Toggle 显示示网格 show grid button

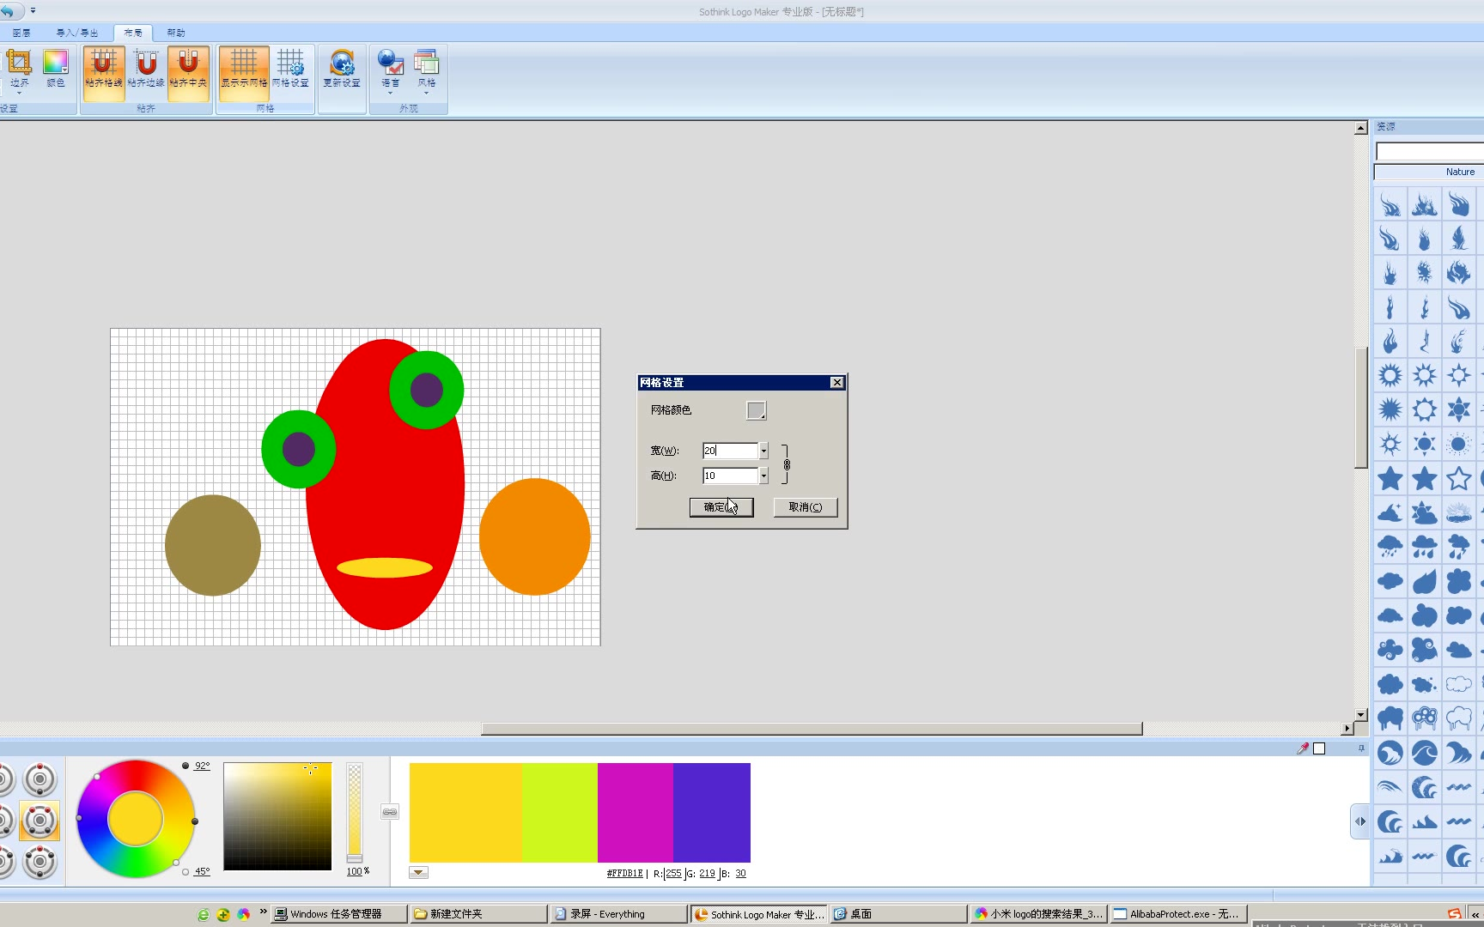pos(244,68)
